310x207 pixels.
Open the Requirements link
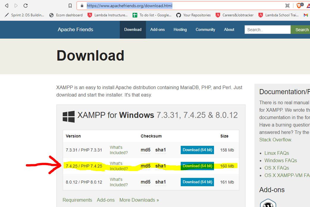(77, 200)
